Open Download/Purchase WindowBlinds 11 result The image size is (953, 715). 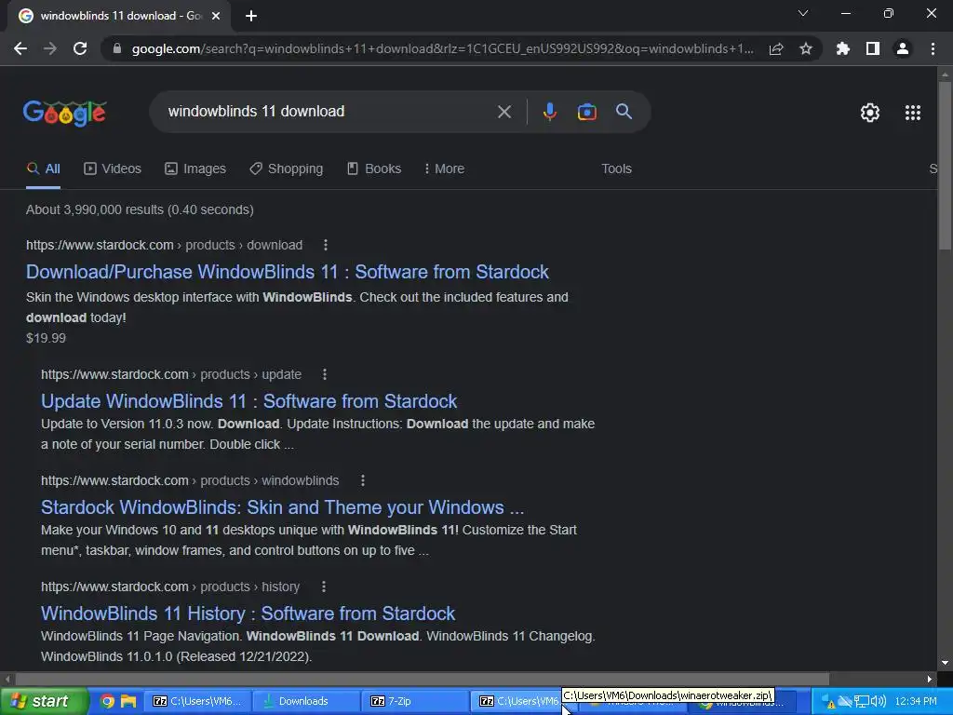coord(288,272)
